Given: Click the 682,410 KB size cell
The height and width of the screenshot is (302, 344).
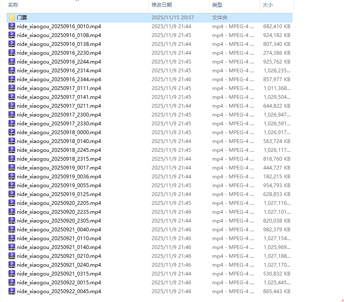Looking at the screenshot, I should point(276,26).
